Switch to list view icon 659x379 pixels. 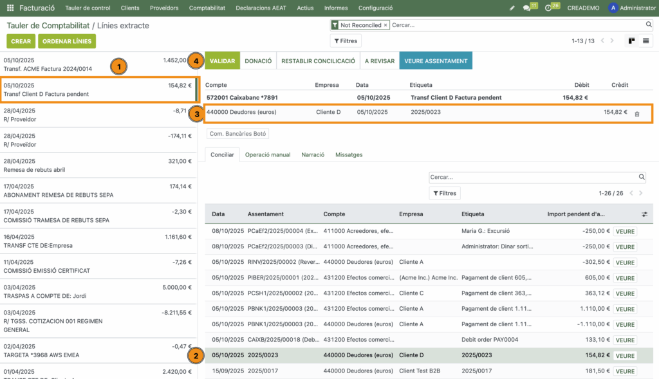click(x=645, y=41)
